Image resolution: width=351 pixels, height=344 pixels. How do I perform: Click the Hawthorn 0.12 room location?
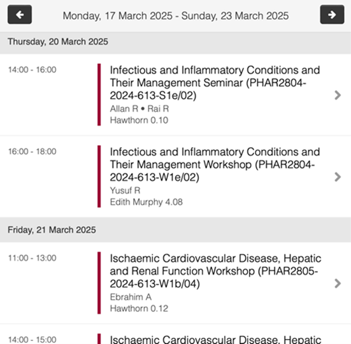pos(139,309)
